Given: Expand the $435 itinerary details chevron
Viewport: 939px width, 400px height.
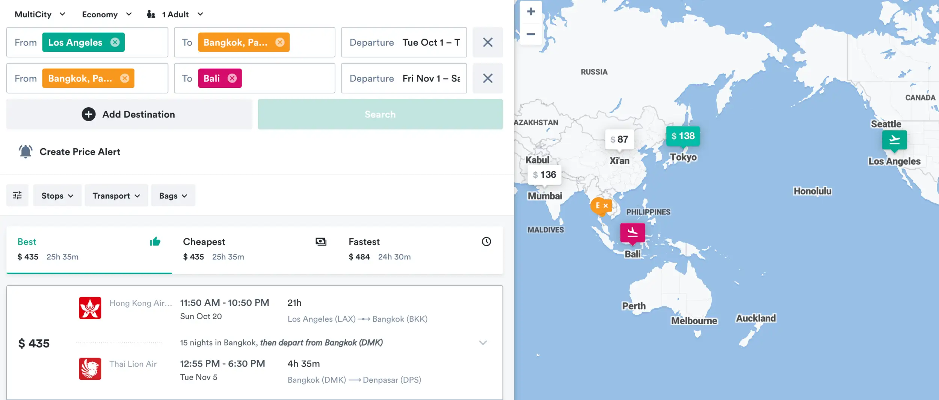Looking at the screenshot, I should click(483, 343).
